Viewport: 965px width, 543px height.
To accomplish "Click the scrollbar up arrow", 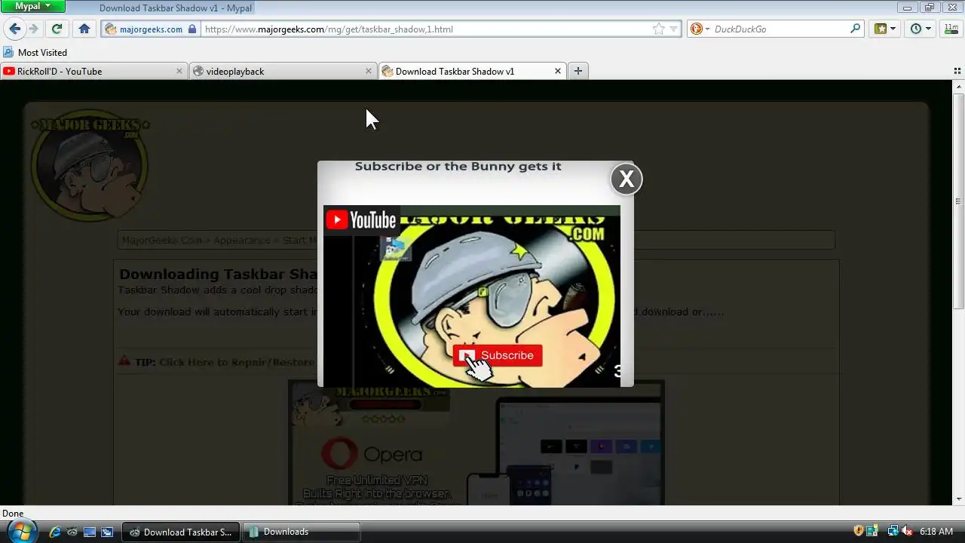I will pyautogui.click(x=959, y=86).
